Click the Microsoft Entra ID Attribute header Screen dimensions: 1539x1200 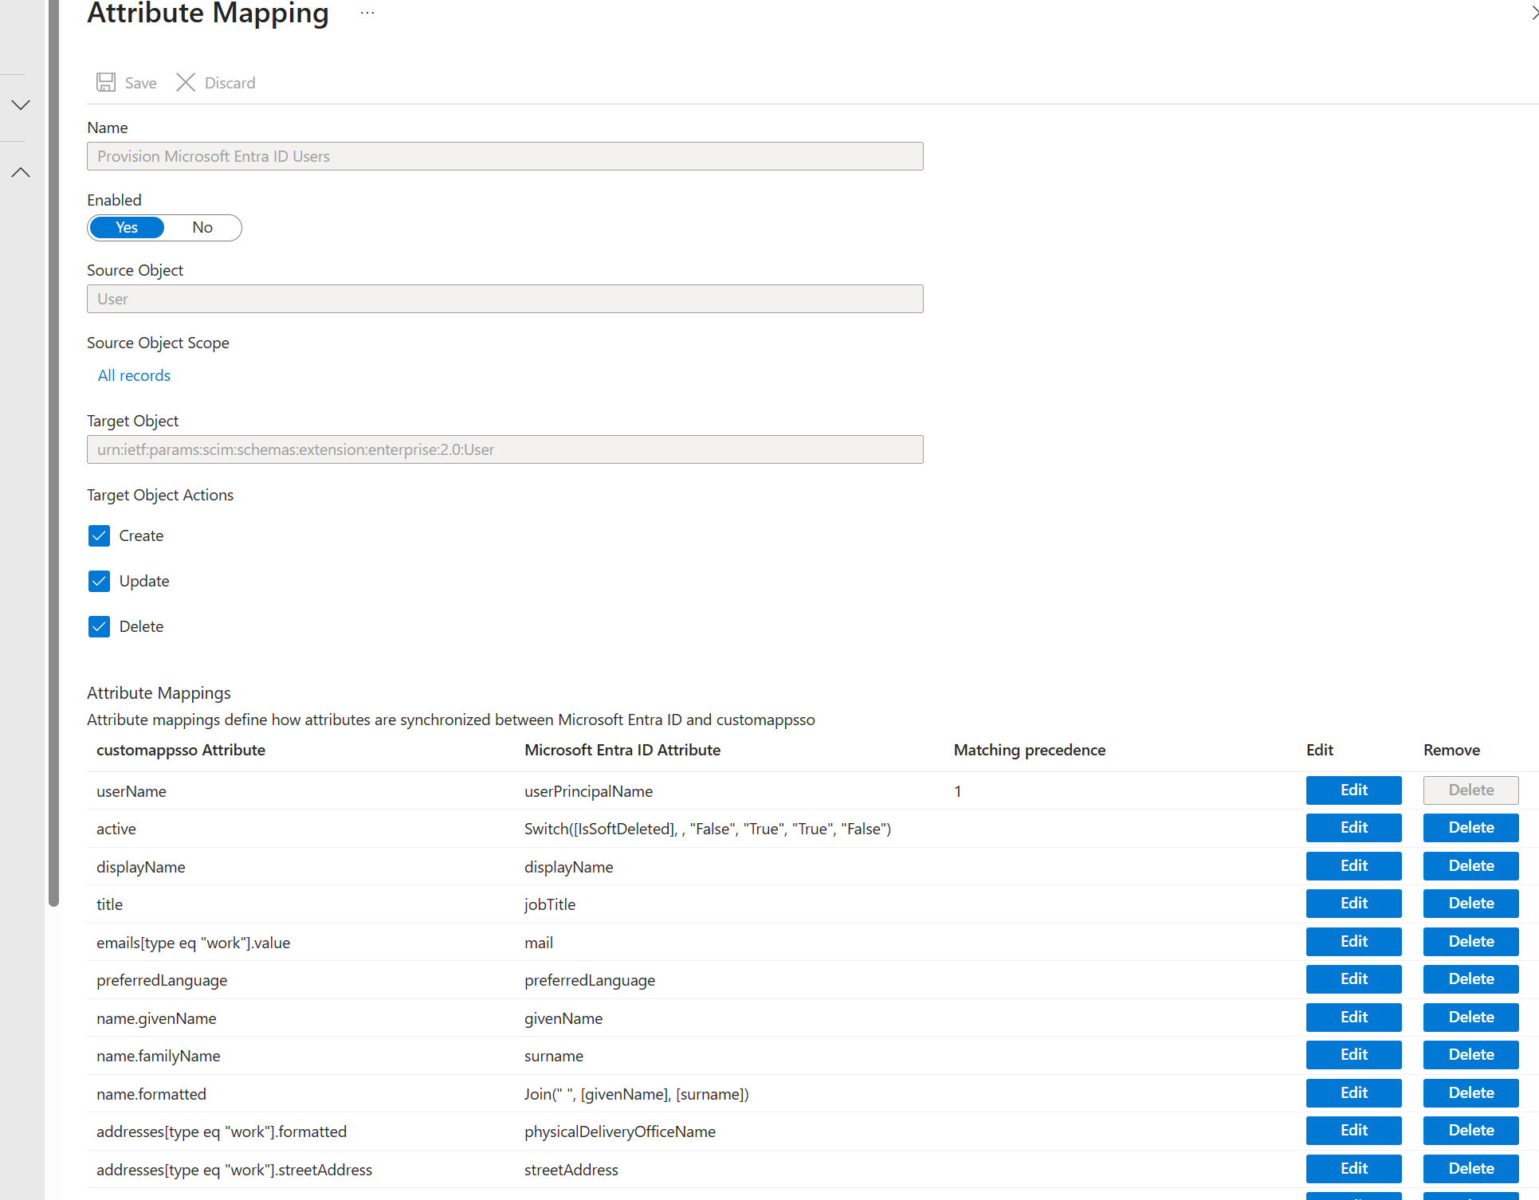(622, 750)
